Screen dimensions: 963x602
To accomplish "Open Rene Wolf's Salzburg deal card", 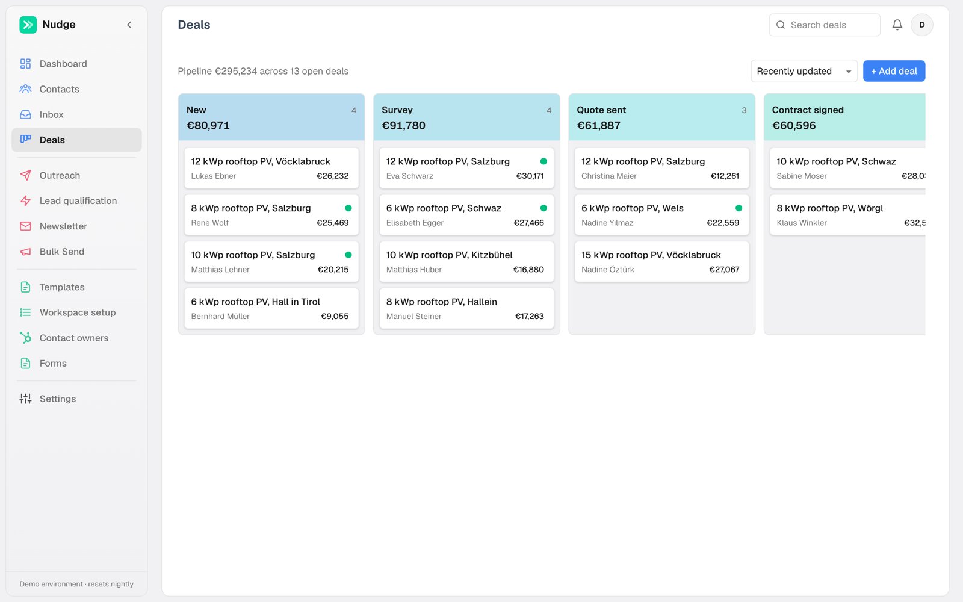I will tap(271, 215).
